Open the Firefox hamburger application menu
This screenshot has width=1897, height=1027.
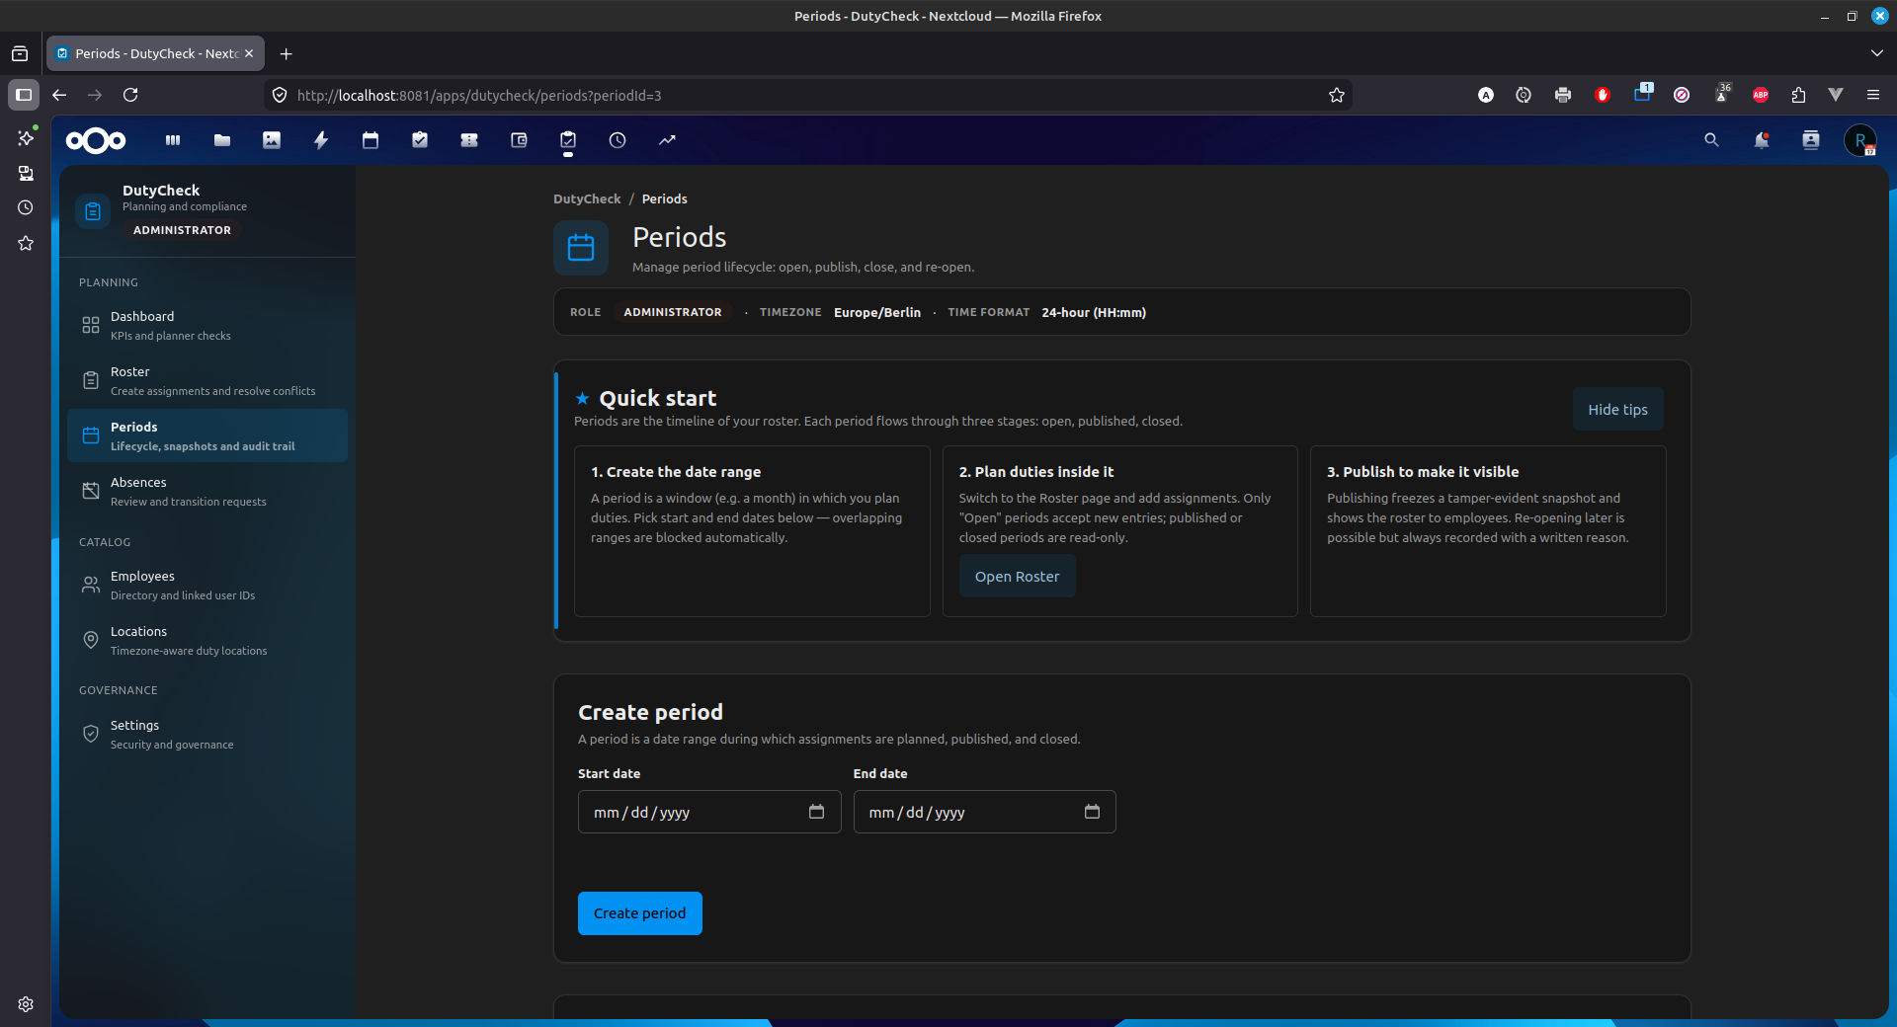pos(1873,95)
